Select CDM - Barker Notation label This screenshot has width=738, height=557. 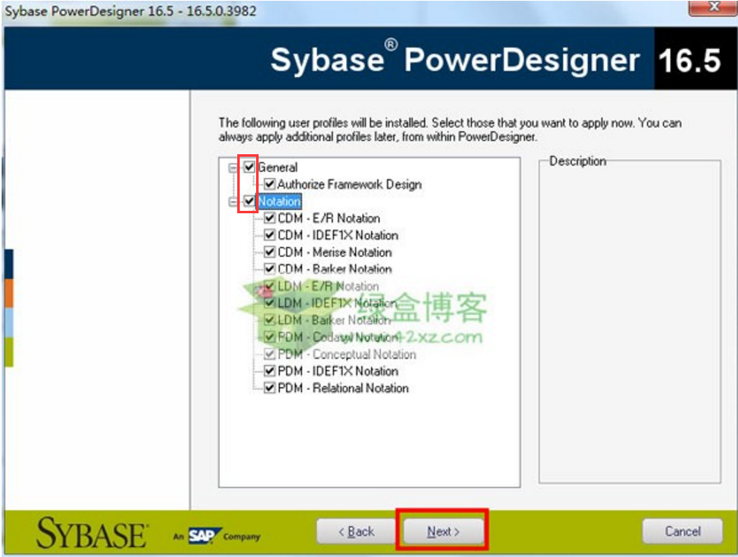click(335, 269)
